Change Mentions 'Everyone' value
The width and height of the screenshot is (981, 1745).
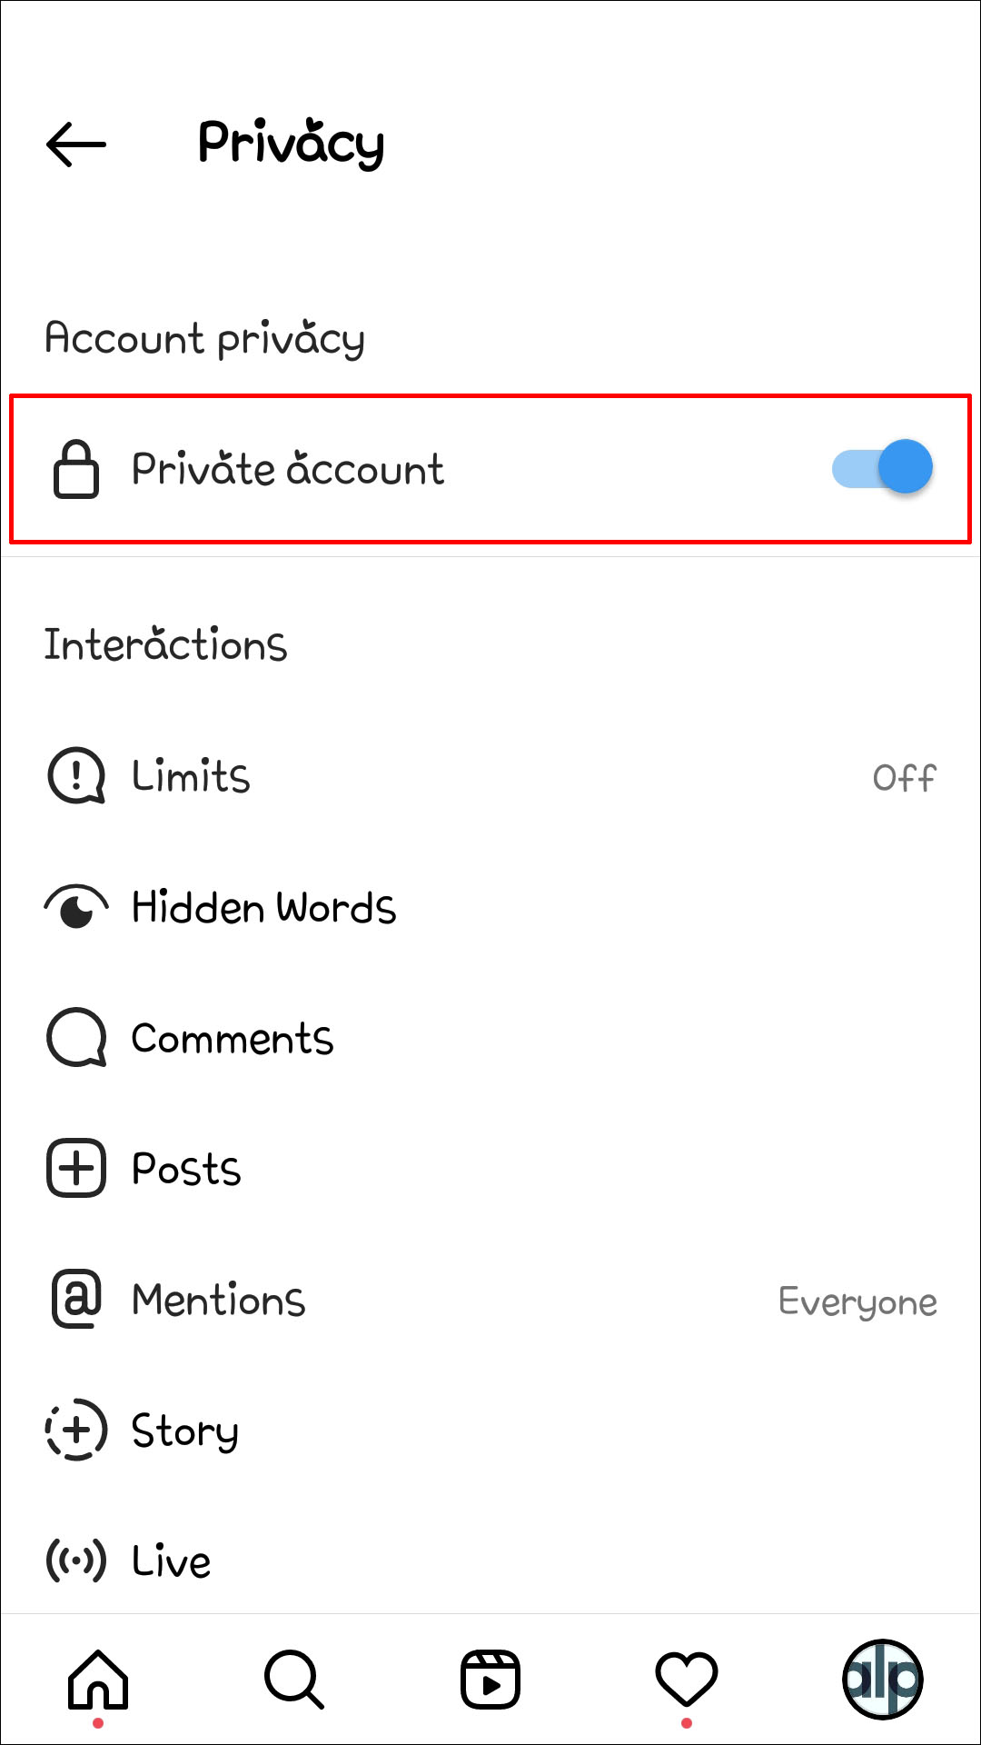click(857, 1301)
